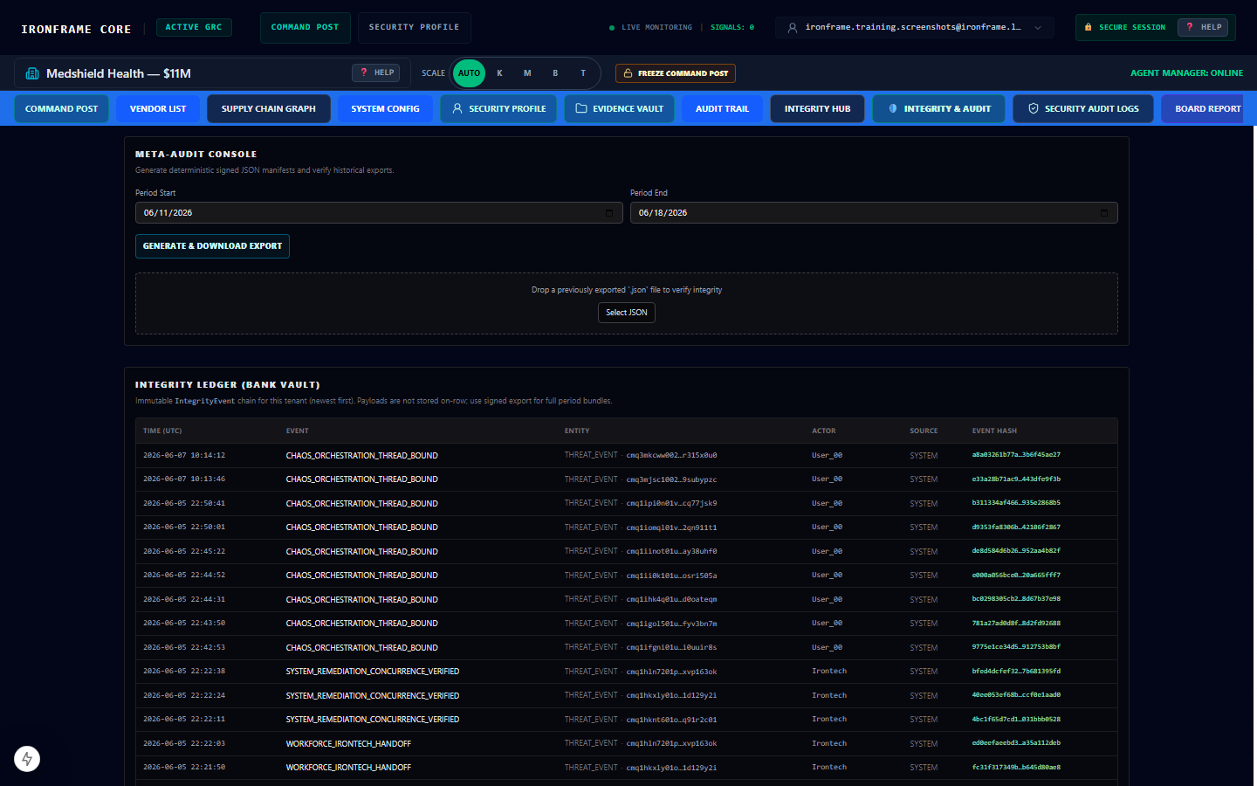Select row timestamped 2026-06-05 22:43:50

click(x=627, y=624)
